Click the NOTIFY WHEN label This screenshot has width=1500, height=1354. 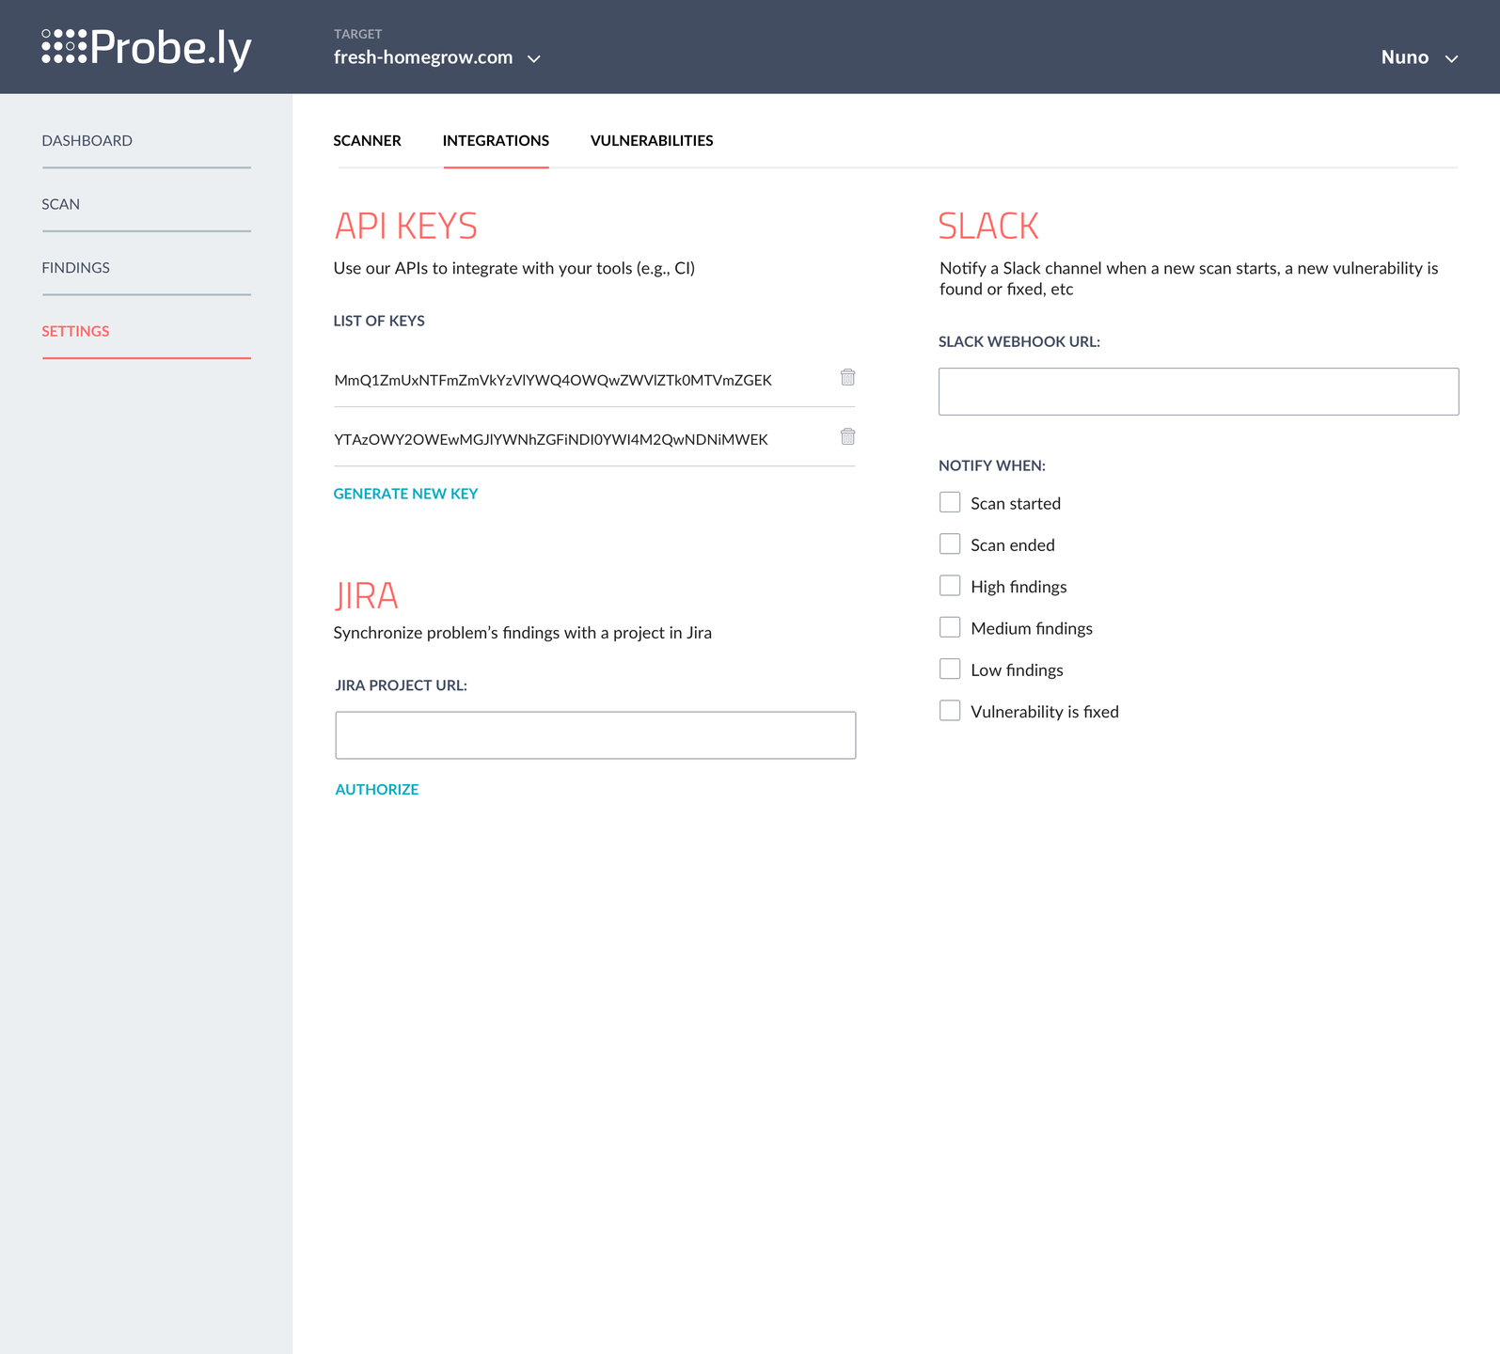tap(992, 465)
